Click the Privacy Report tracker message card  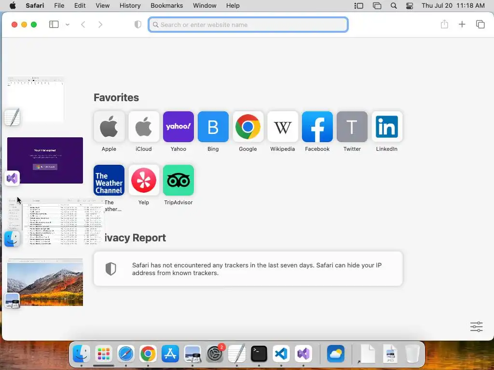(248, 269)
